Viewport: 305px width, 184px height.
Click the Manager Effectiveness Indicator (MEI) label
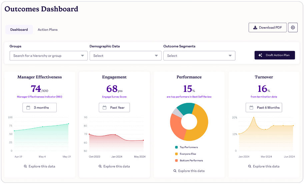point(39,97)
